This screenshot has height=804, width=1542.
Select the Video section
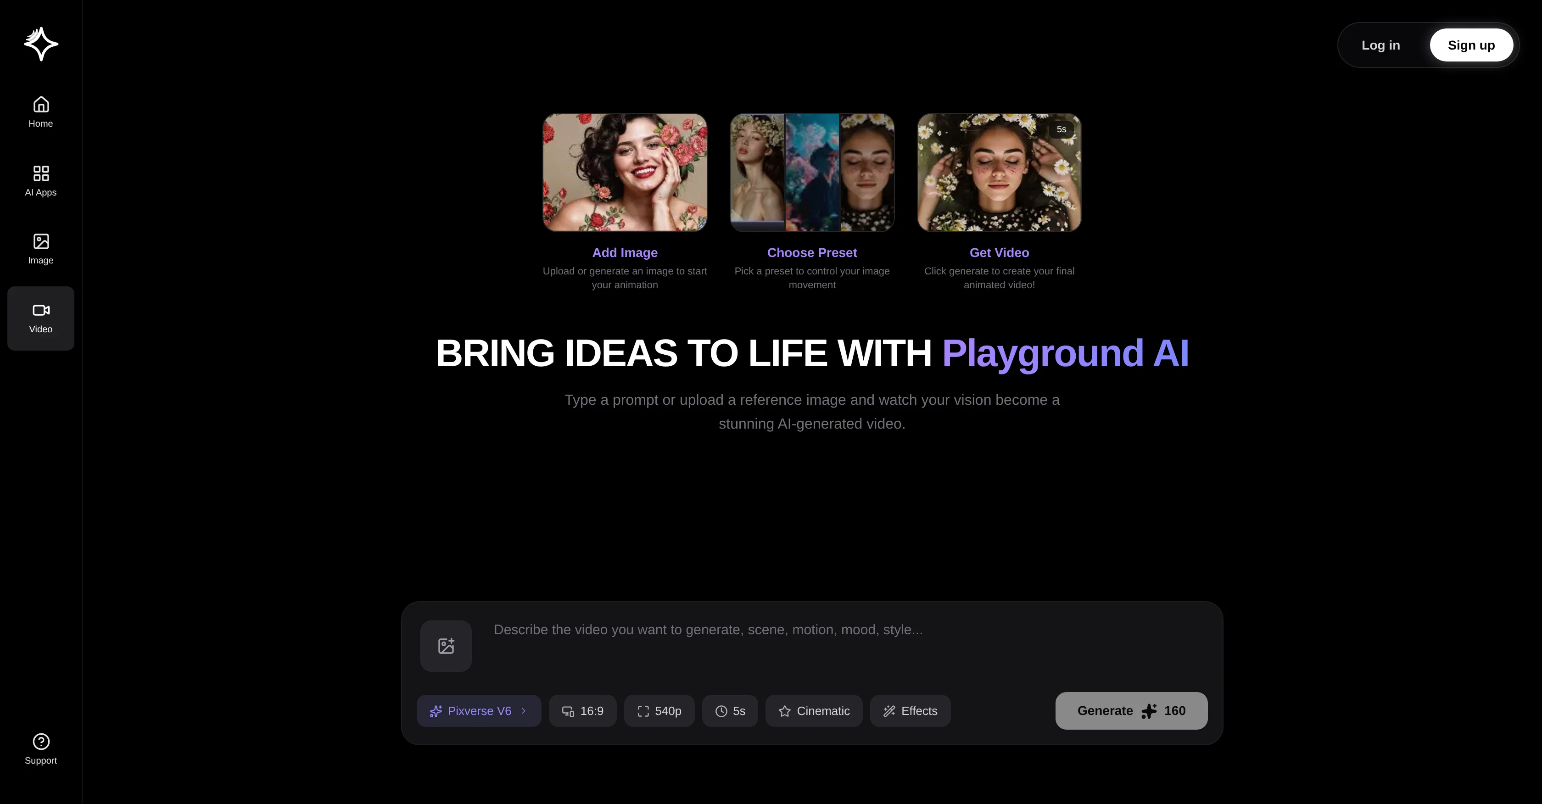tap(41, 318)
